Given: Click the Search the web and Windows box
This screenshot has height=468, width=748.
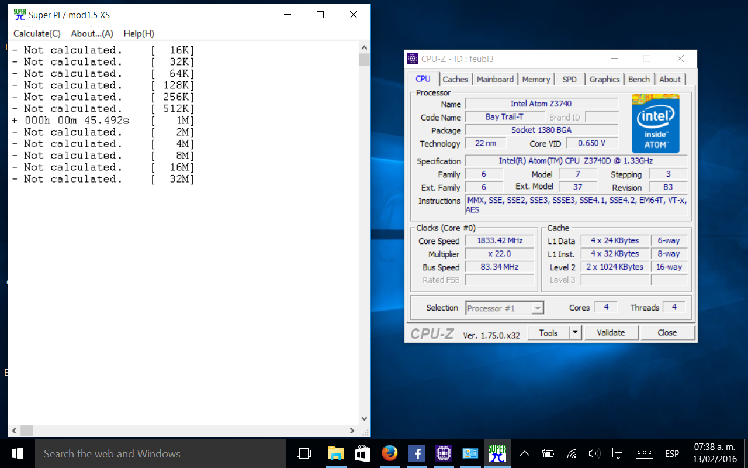Looking at the screenshot, I should coord(162,453).
